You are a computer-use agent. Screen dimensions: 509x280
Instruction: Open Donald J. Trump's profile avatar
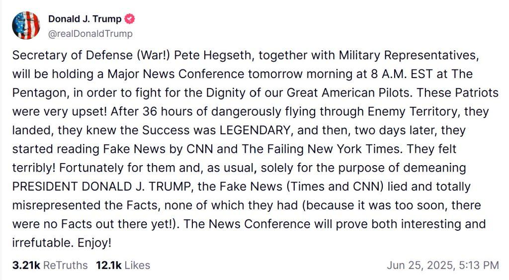point(26,25)
